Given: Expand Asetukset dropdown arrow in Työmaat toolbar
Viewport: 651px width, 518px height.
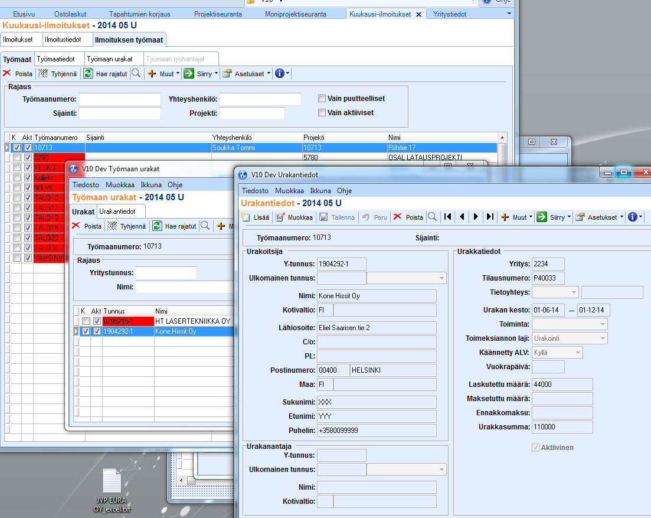Looking at the screenshot, I should tap(269, 73).
